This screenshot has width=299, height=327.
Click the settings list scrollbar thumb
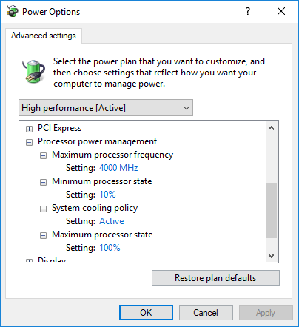(271, 211)
